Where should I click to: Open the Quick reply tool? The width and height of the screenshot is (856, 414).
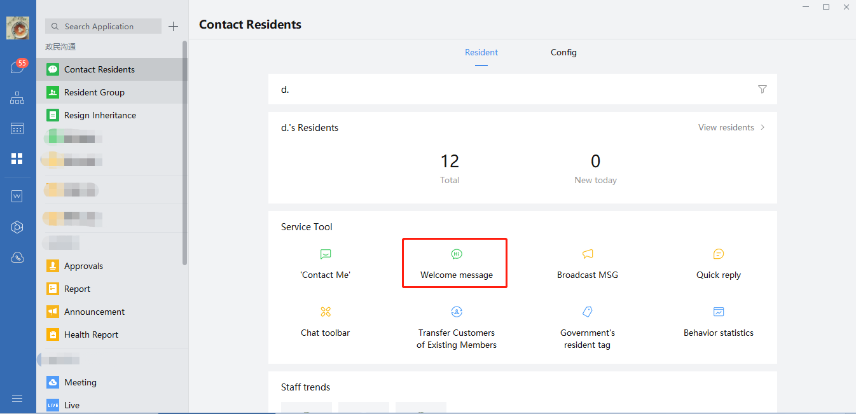tap(718, 264)
